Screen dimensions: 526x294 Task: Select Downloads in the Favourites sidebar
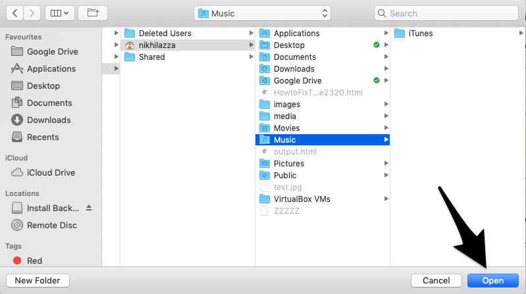(x=51, y=120)
